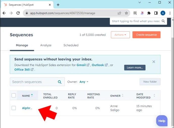
Task: Sort by the NAME column
Action: 27,95
